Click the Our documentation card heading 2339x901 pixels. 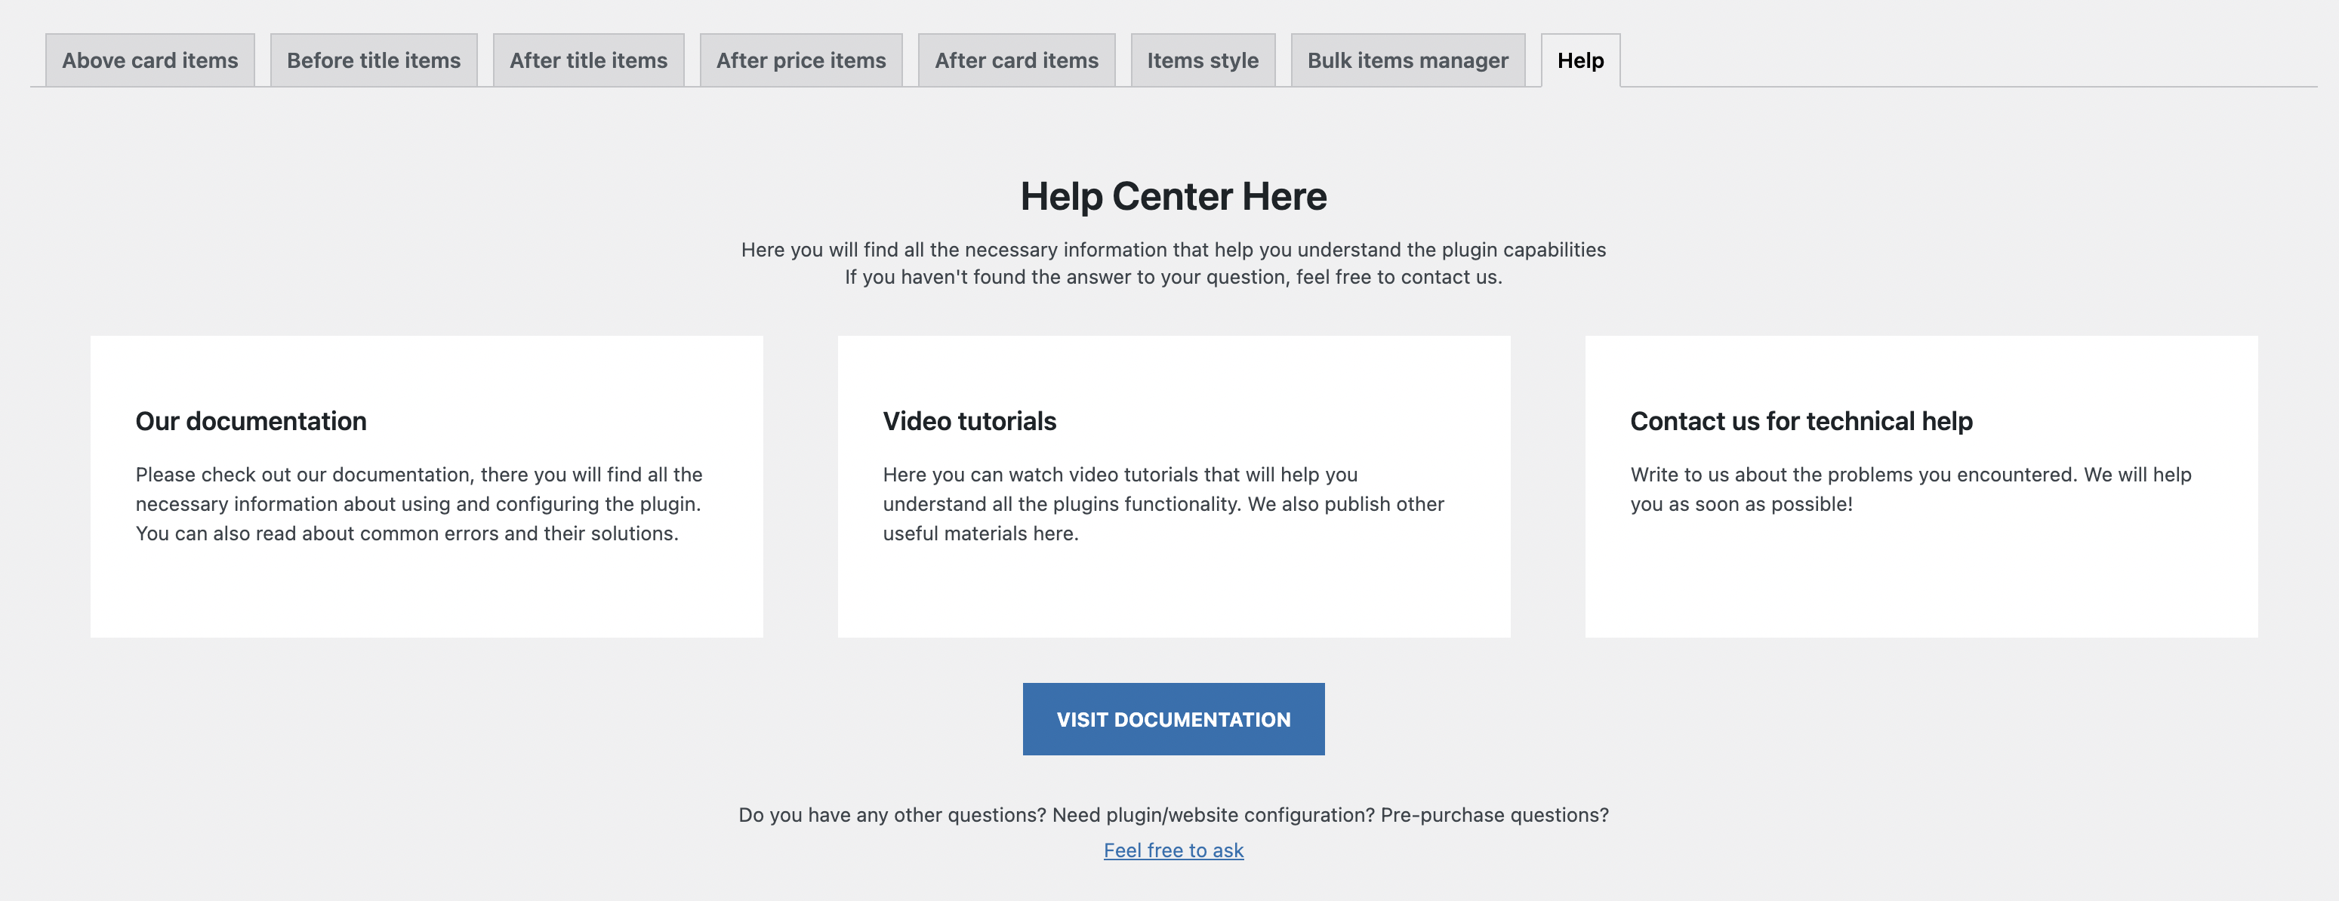coord(251,421)
